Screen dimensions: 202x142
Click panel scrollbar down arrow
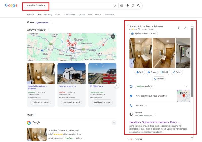coord(192,138)
